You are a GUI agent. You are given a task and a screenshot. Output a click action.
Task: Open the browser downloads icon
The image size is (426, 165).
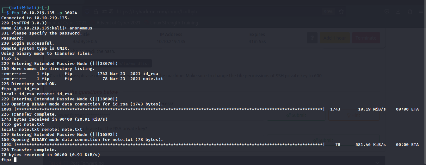click(398, 12)
